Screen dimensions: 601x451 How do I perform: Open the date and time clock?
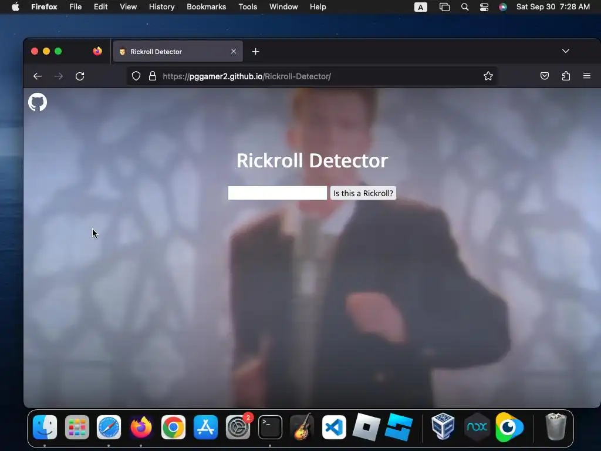(553, 7)
